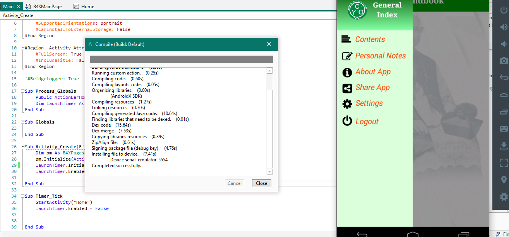Collapse the Activity Attributes region
Viewport: 509px width, 237px height.
tap(22, 48)
